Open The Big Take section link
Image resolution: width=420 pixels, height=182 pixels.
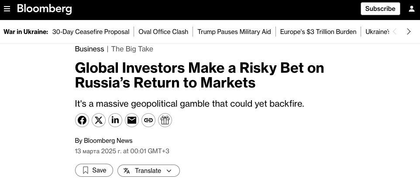pyautogui.click(x=132, y=49)
